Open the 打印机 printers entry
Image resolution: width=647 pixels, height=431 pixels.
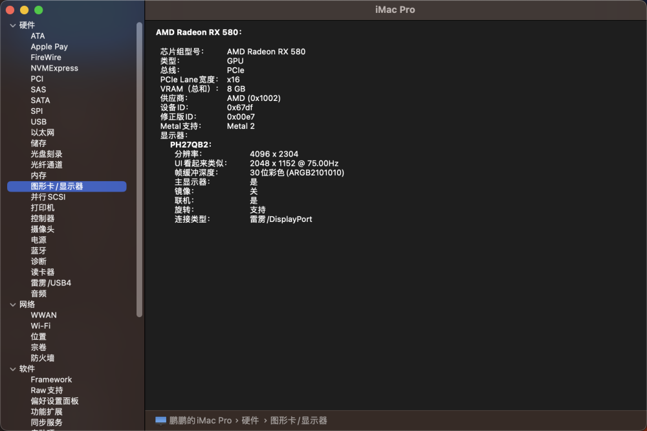tap(43, 208)
